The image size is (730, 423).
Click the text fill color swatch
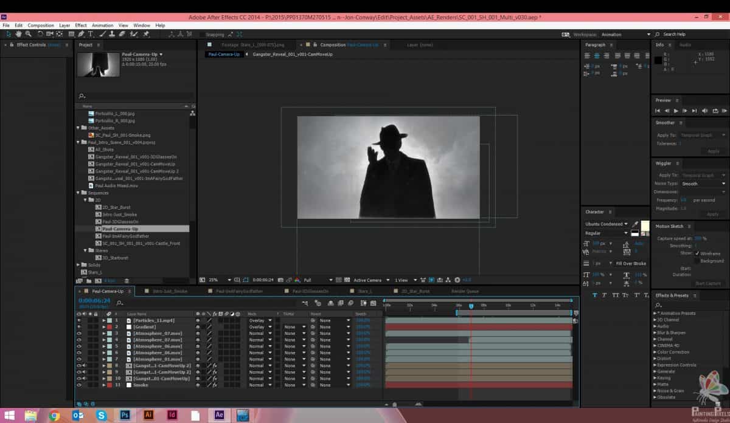pyautogui.click(x=644, y=225)
